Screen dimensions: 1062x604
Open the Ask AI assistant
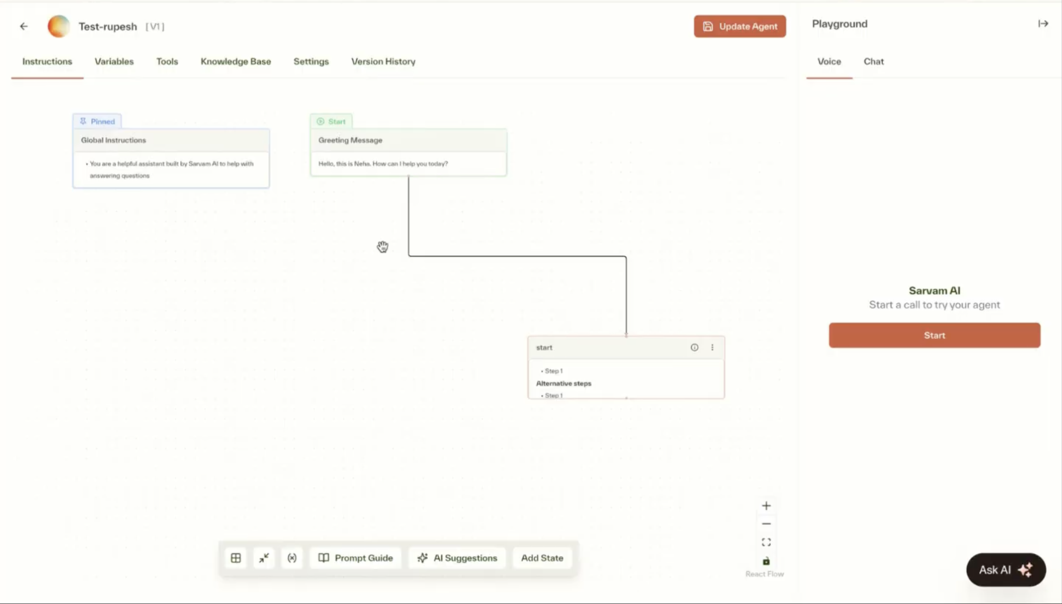click(x=1006, y=570)
